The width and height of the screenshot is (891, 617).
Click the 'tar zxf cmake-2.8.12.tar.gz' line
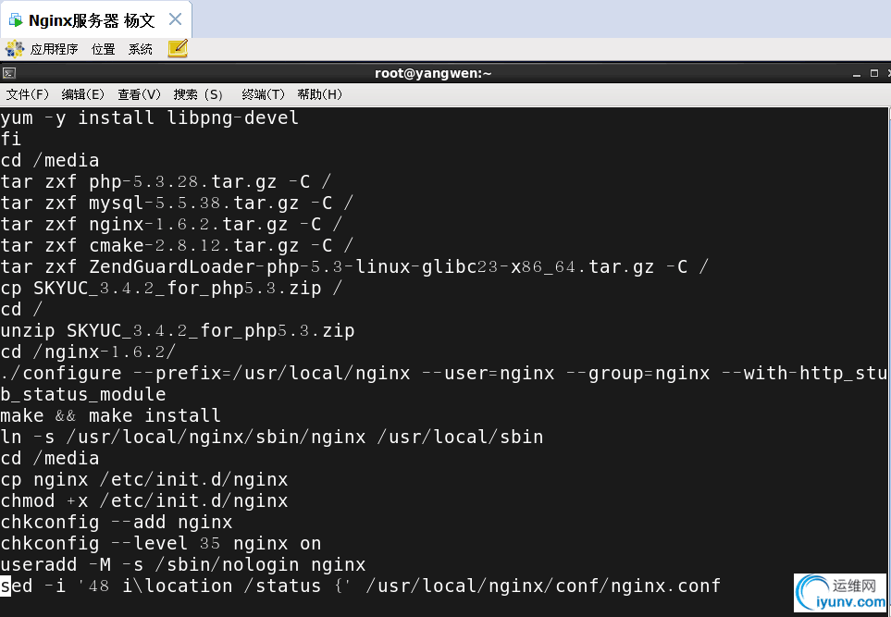coord(177,246)
